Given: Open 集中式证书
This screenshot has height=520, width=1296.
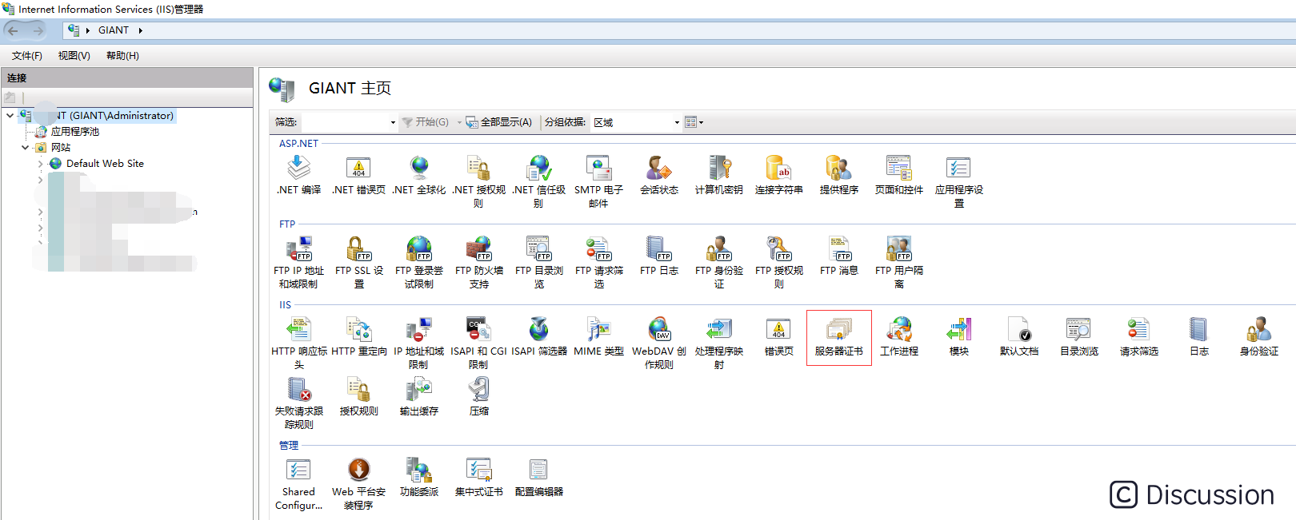Looking at the screenshot, I should (478, 477).
